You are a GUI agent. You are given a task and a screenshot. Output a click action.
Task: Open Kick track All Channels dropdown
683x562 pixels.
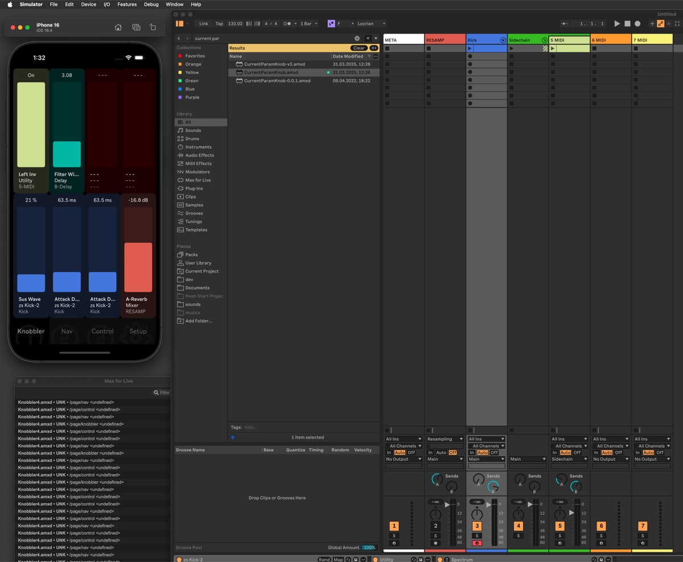coord(486,446)
